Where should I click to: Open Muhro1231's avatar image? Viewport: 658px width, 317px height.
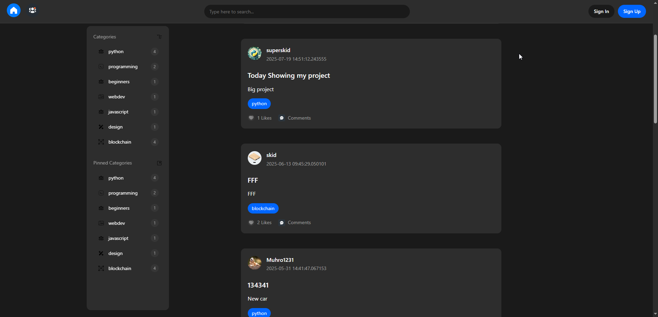click(x=255, y=263)
